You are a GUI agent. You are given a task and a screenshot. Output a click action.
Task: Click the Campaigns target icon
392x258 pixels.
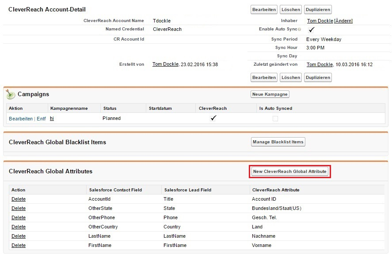[x=11, y=94]
